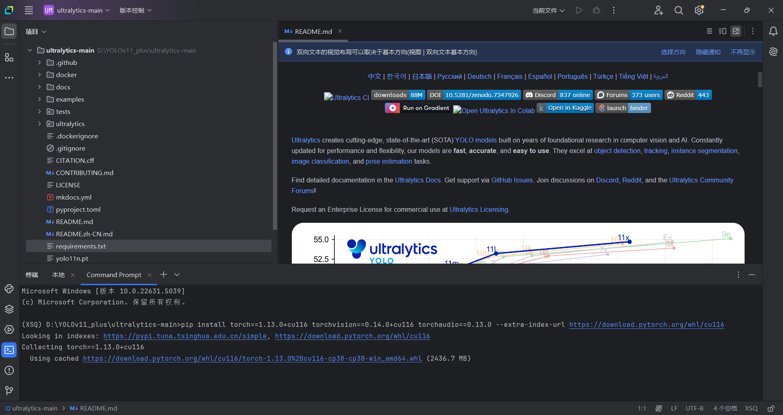Open the Ultralytics Licensing link
Viewport: 783px width, 415px height.
click(x=479, y=209)
